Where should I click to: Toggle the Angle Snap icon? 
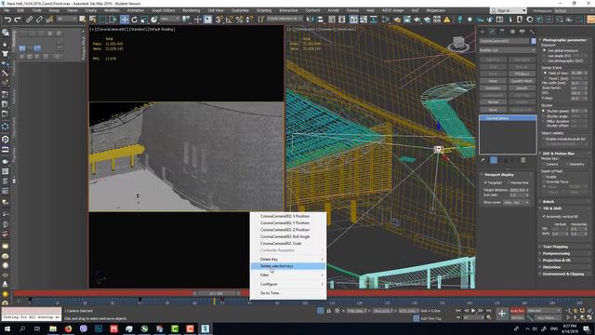(x=230, y=20)
